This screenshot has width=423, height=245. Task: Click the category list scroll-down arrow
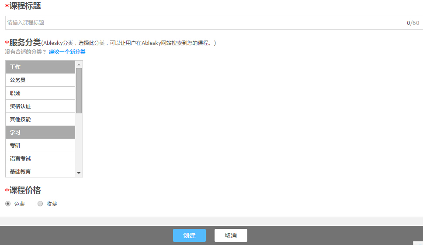(79, 173)
